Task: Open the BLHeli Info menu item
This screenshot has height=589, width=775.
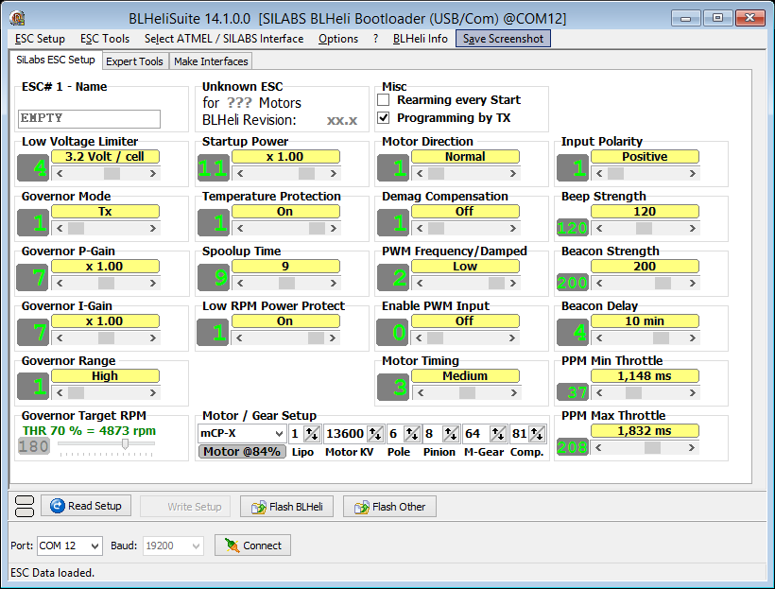Action: (420, 39)
